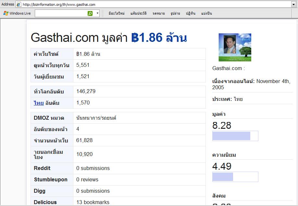Open the แฟ้มประวัติ toolbar item
The width and height of the screenshot is (298, 206).
(x=139, y=13)
